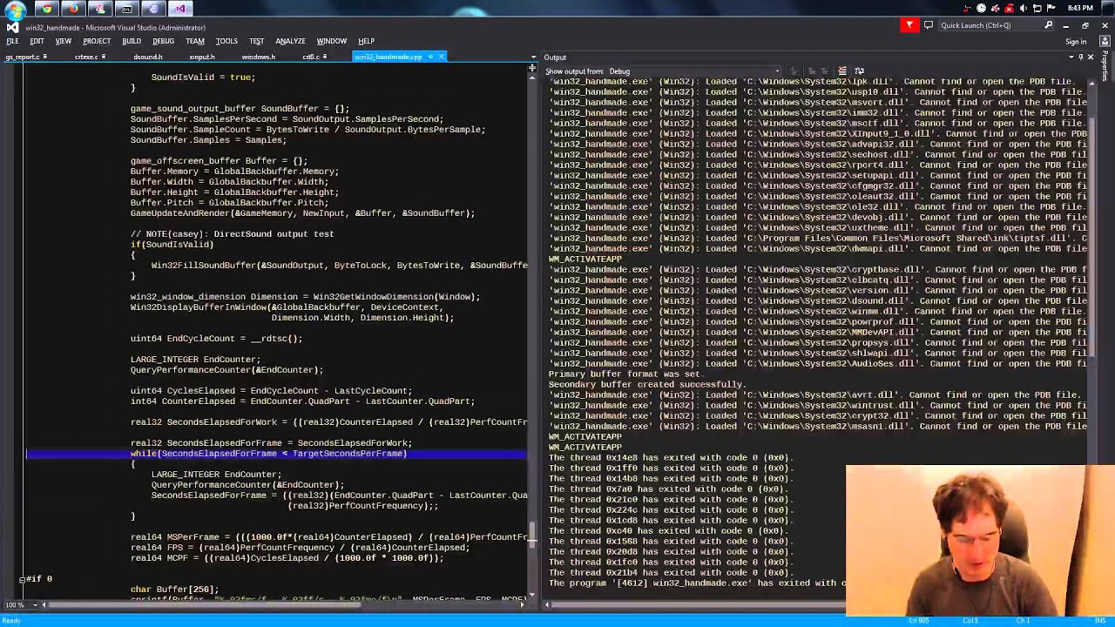This screenshot has width=1115, height=627.
Task: Close the win32_handmade.cpp tab
Action: coord(442,57)
